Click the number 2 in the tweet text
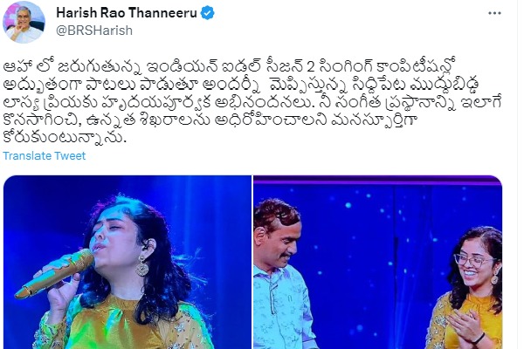 pos(310,66)
